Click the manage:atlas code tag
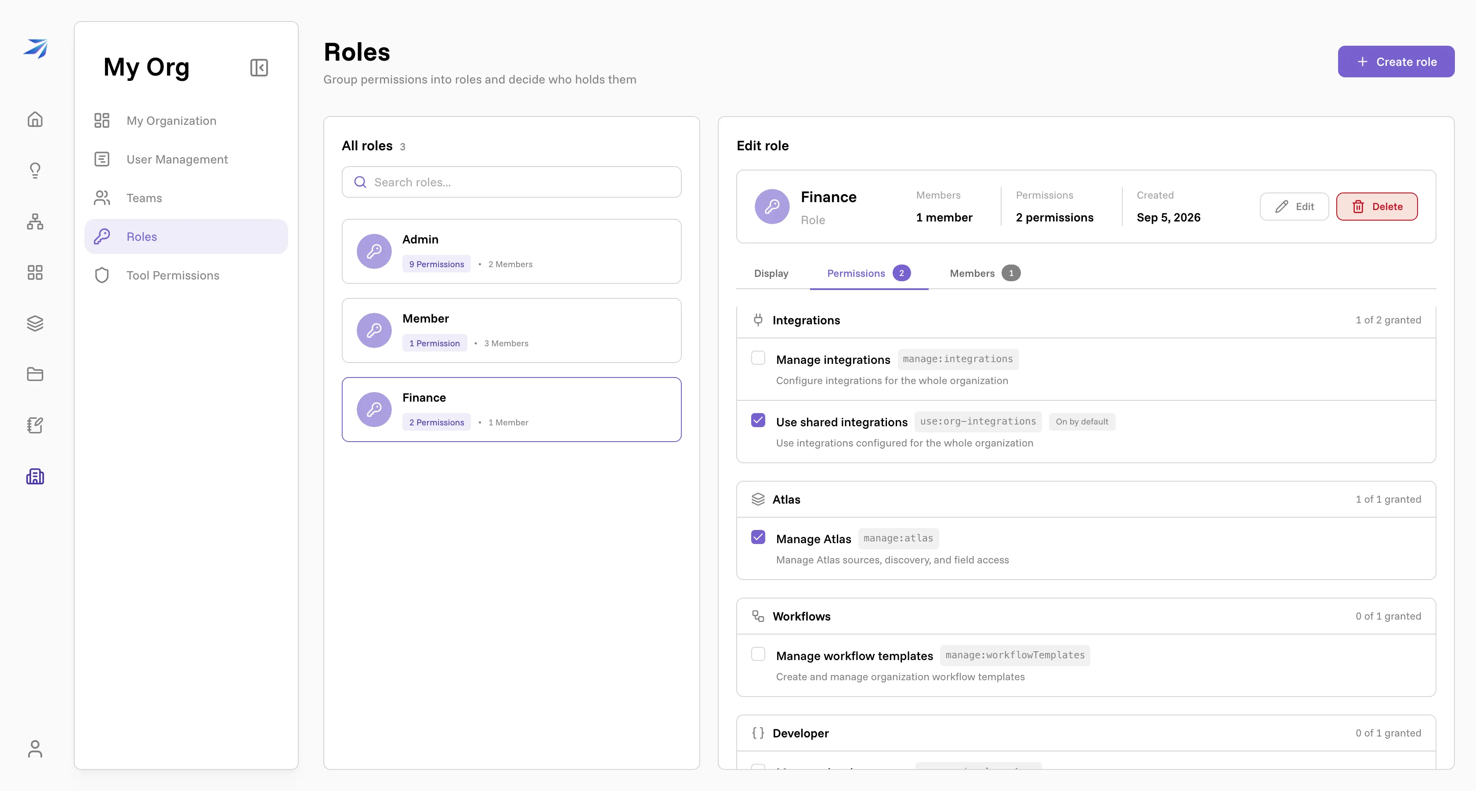This screenshot has height=791, width=1476. click(x=898, y=538)
